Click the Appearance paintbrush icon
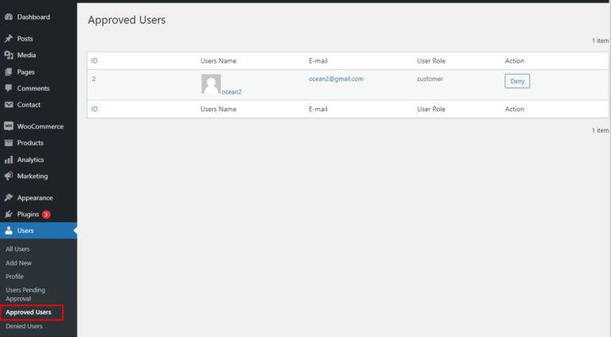This screenshot has height=337, width=611. click(x=9, y=198)
